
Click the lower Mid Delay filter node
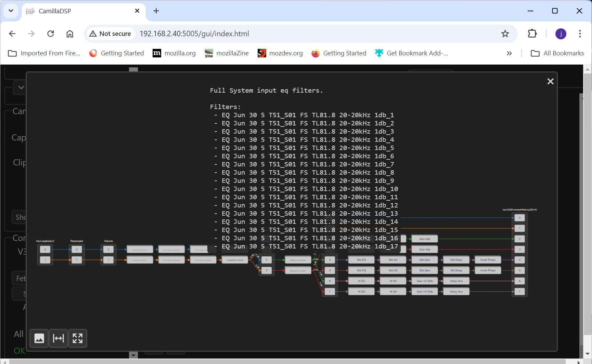tap(456, 270)
